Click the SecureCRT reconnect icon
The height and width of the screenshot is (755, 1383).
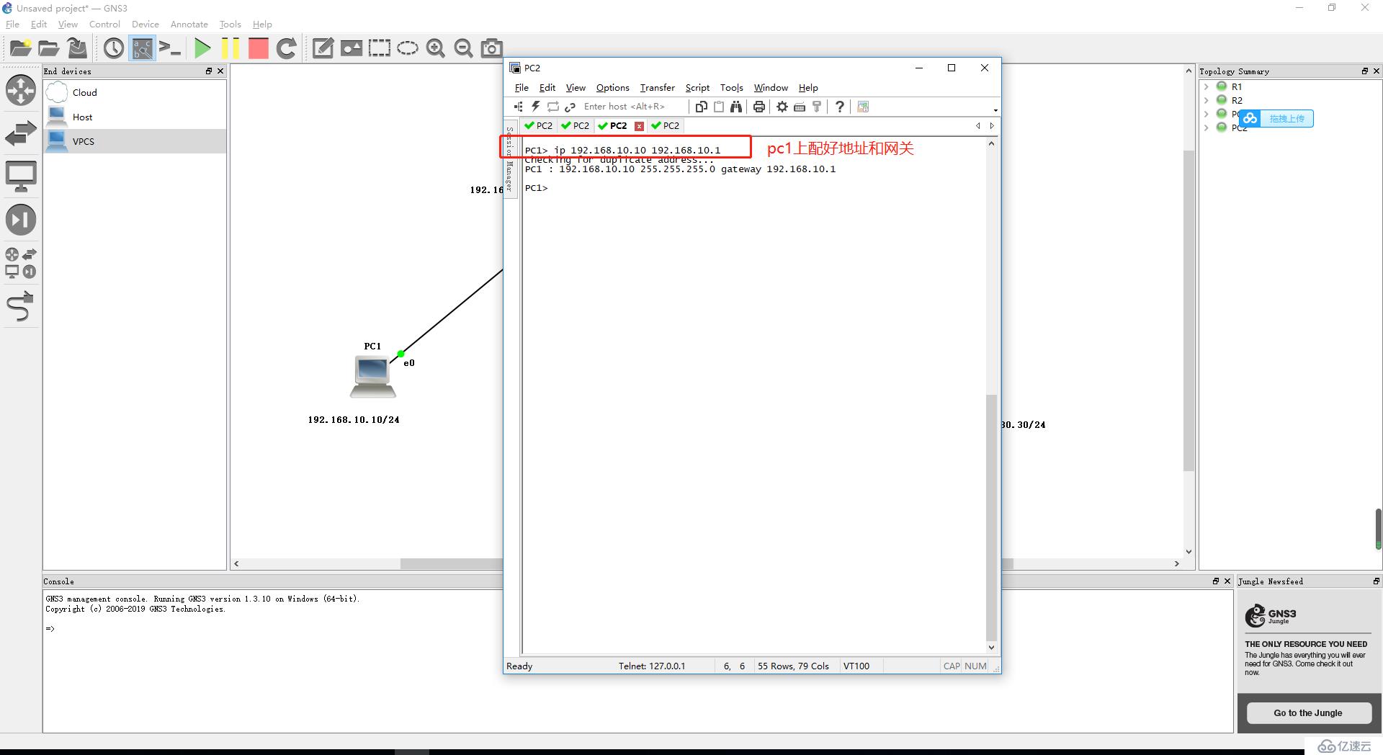point(552,107)
